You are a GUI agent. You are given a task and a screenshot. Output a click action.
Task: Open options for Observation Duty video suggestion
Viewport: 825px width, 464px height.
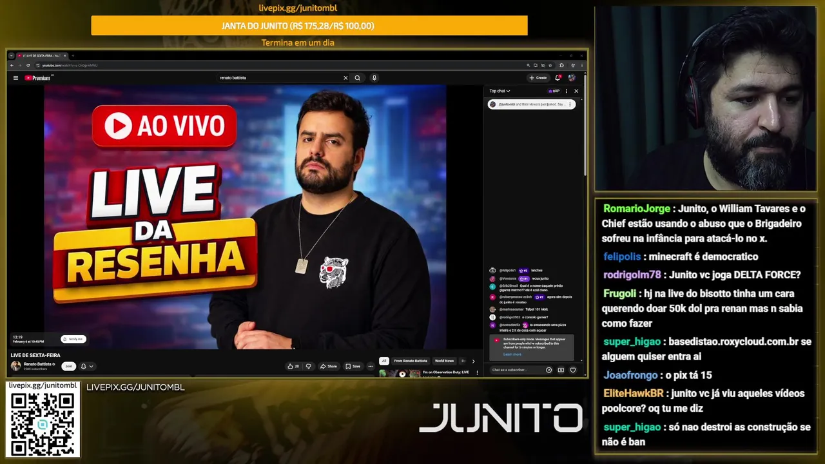(477, 372)
